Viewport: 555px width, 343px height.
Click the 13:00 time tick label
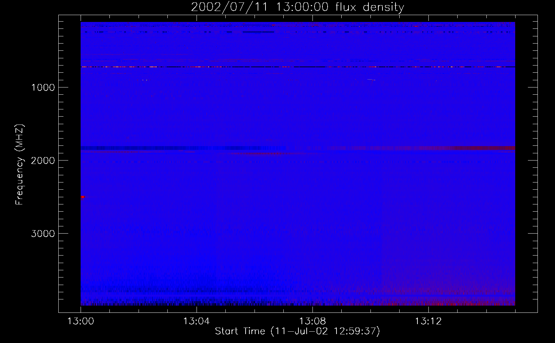click(81, 321)
